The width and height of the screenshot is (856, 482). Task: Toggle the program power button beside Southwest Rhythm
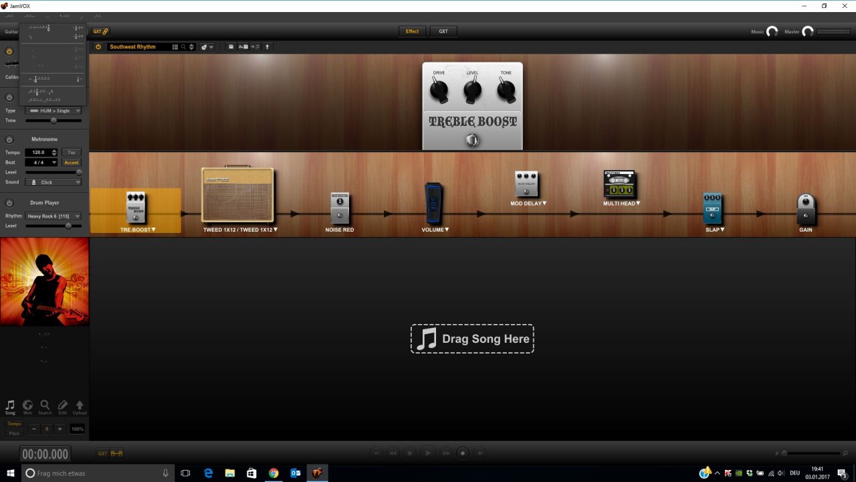(x=98, y=47)
